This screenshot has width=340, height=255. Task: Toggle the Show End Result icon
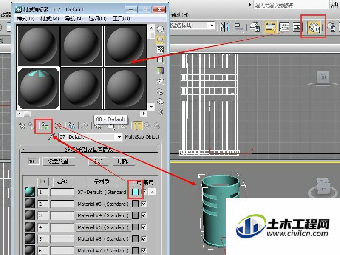coord(137,126)
